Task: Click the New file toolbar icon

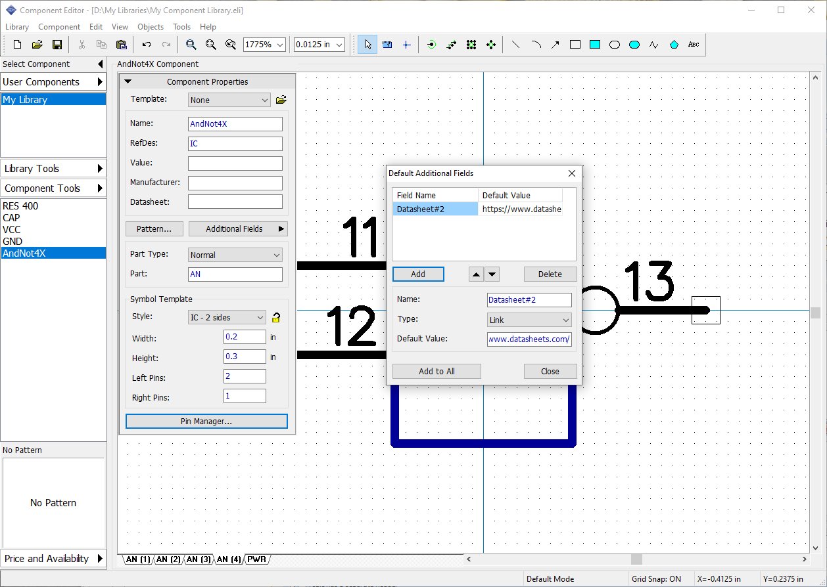Action: pos(18,45)
